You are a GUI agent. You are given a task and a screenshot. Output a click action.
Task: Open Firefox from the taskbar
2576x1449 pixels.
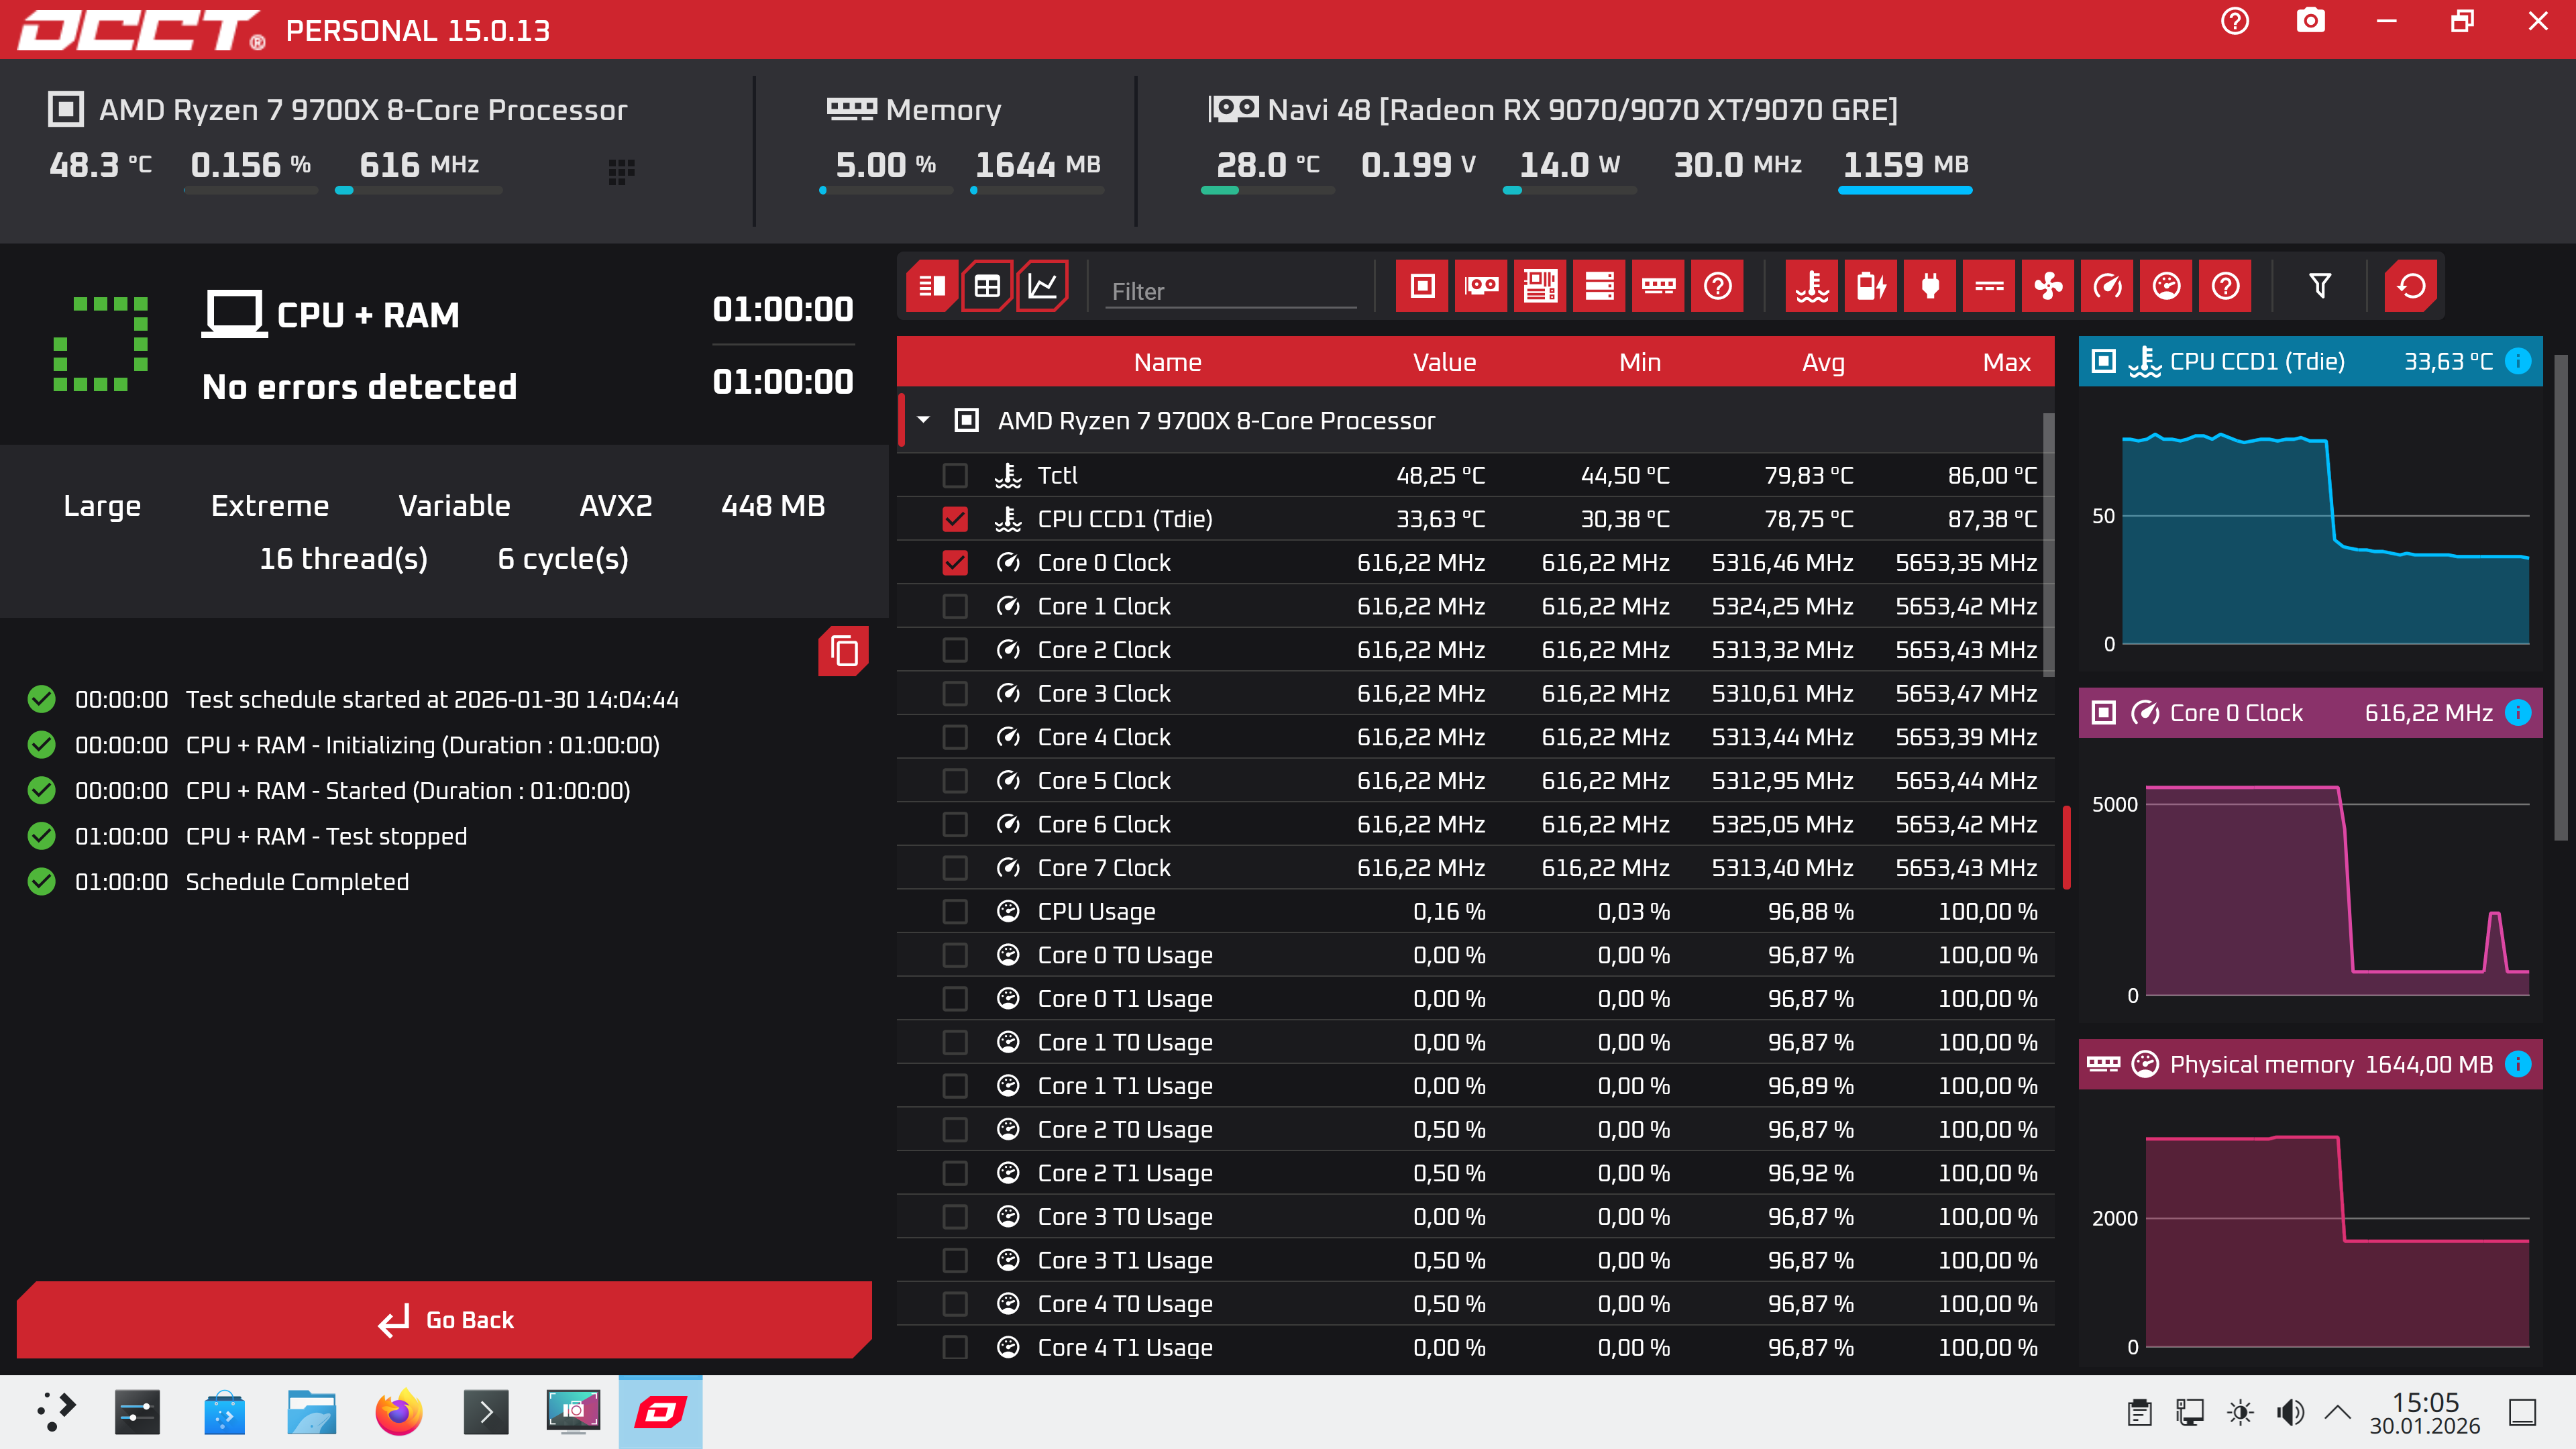[x=399, y=1412]
